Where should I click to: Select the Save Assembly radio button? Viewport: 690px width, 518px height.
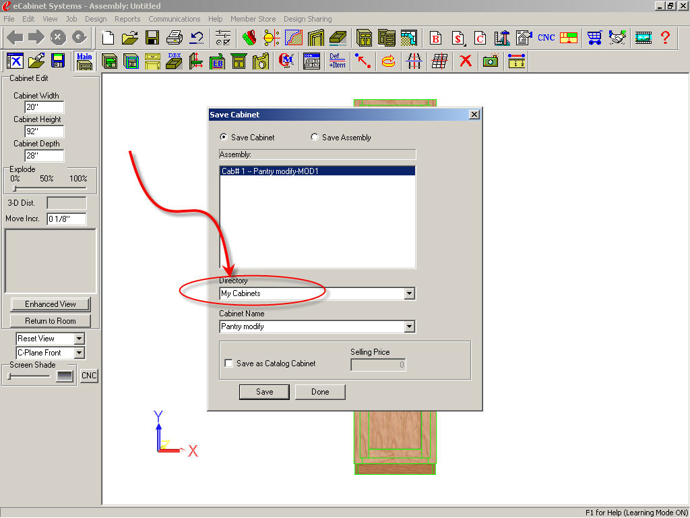[x=314, y=137]
